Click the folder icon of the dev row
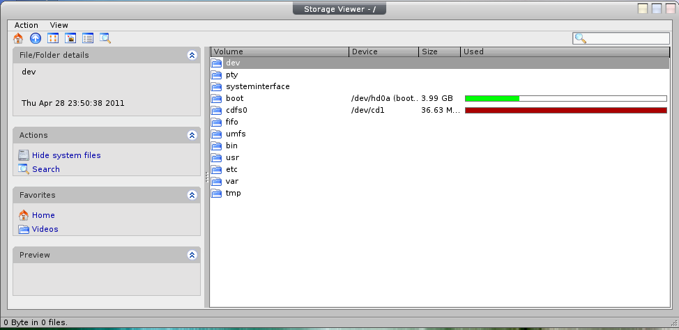Image resolution: width=679 pixels, height=330 pixels. pyautogui.click(x=217, y=63)
